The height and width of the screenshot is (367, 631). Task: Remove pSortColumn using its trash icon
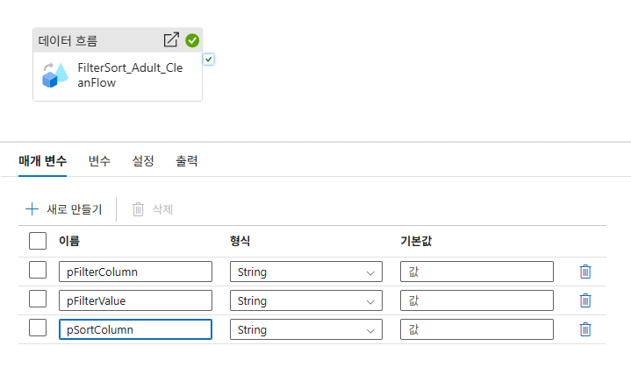tap(585, 329)
